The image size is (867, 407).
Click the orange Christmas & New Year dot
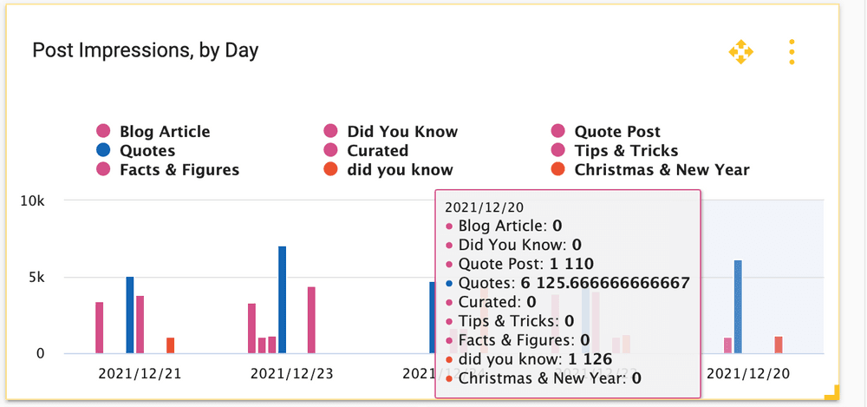[558, 170]
